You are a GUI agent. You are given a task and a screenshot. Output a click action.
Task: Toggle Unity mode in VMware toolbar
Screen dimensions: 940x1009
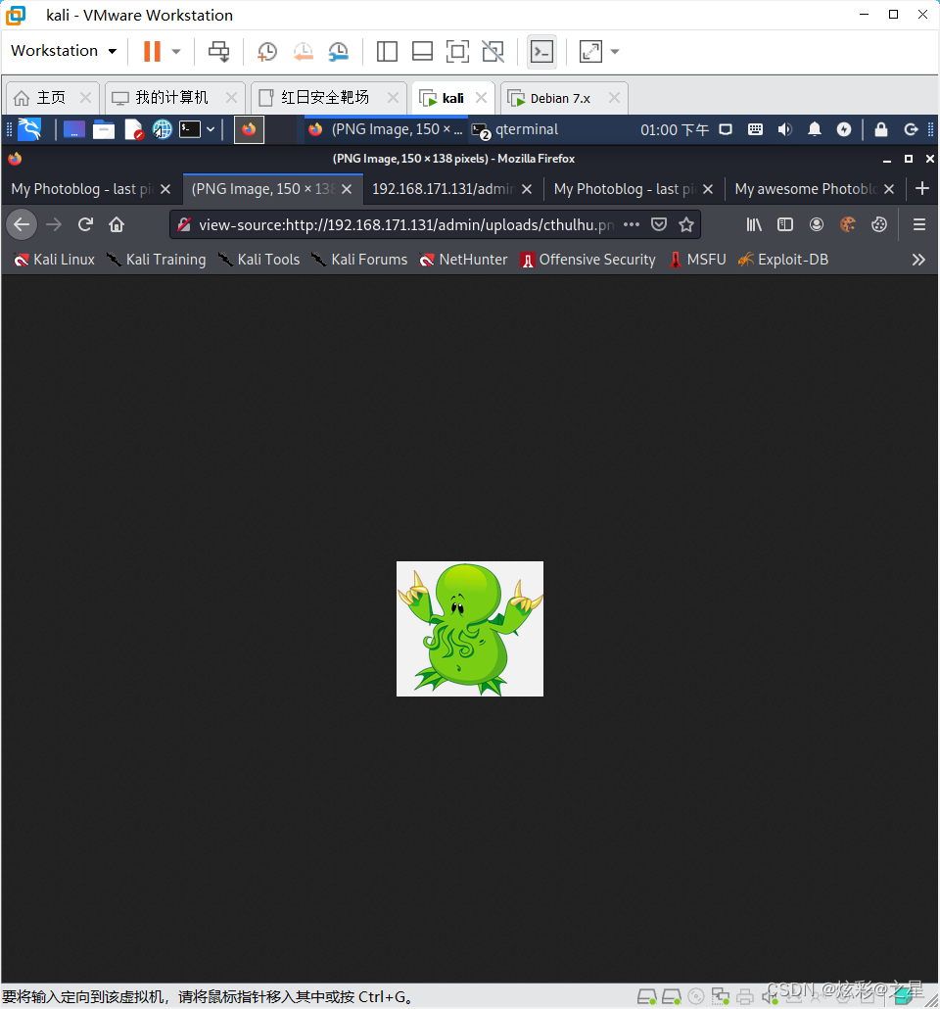click(493, 52)
